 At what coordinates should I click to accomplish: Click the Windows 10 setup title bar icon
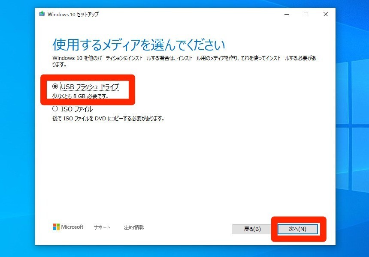pos(42,14)
